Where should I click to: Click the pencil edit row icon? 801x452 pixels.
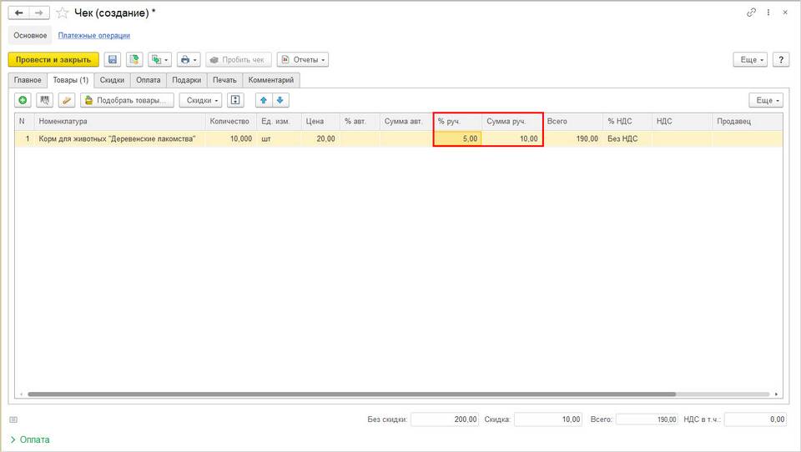(x=67, y=100)
